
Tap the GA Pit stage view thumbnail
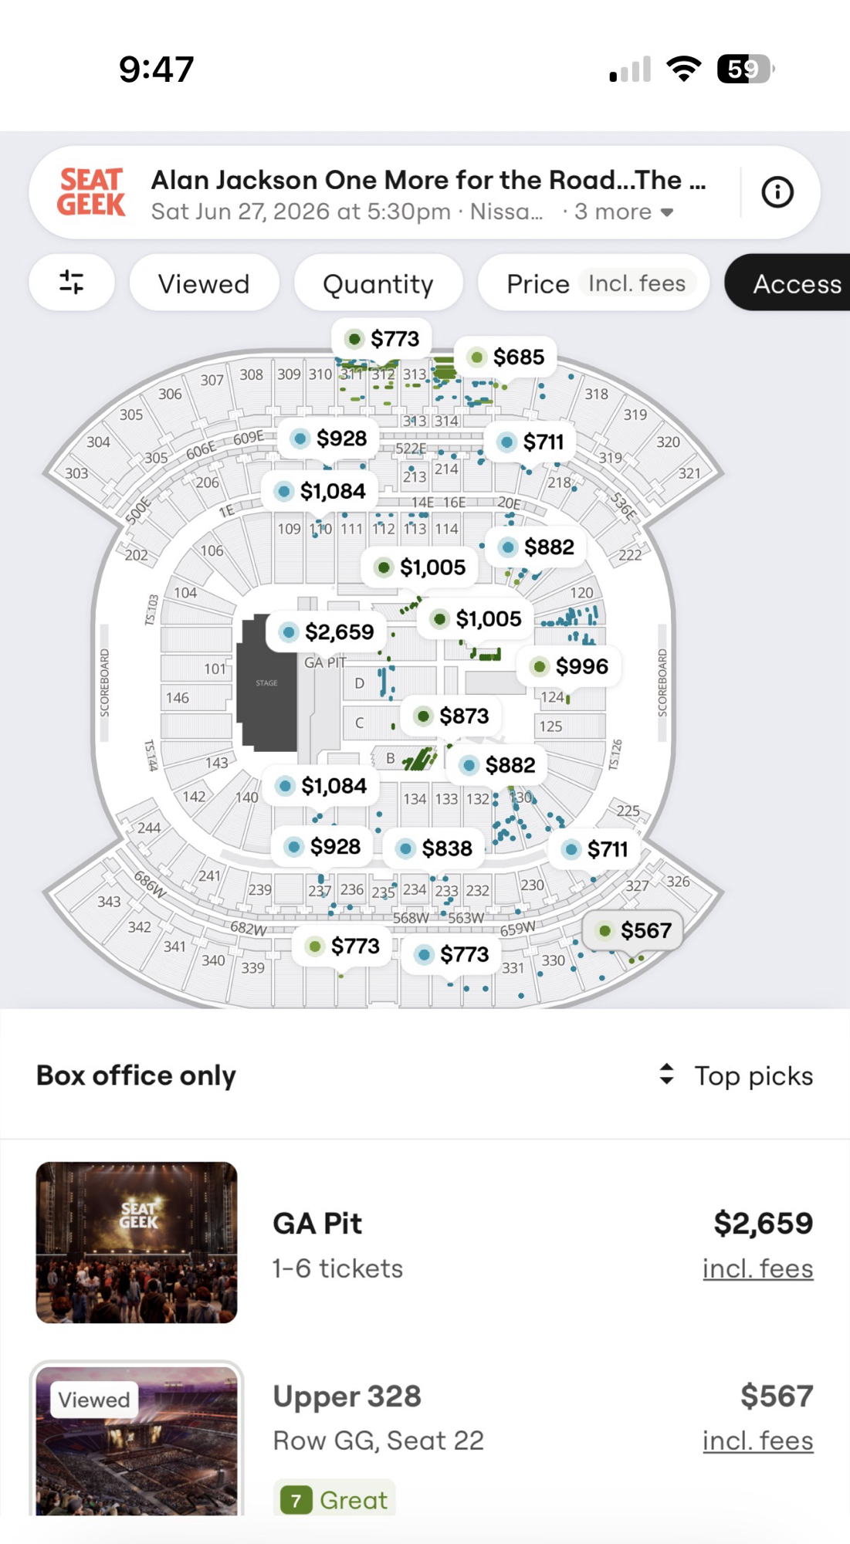pyautogui.click(x=137, y=1242)
